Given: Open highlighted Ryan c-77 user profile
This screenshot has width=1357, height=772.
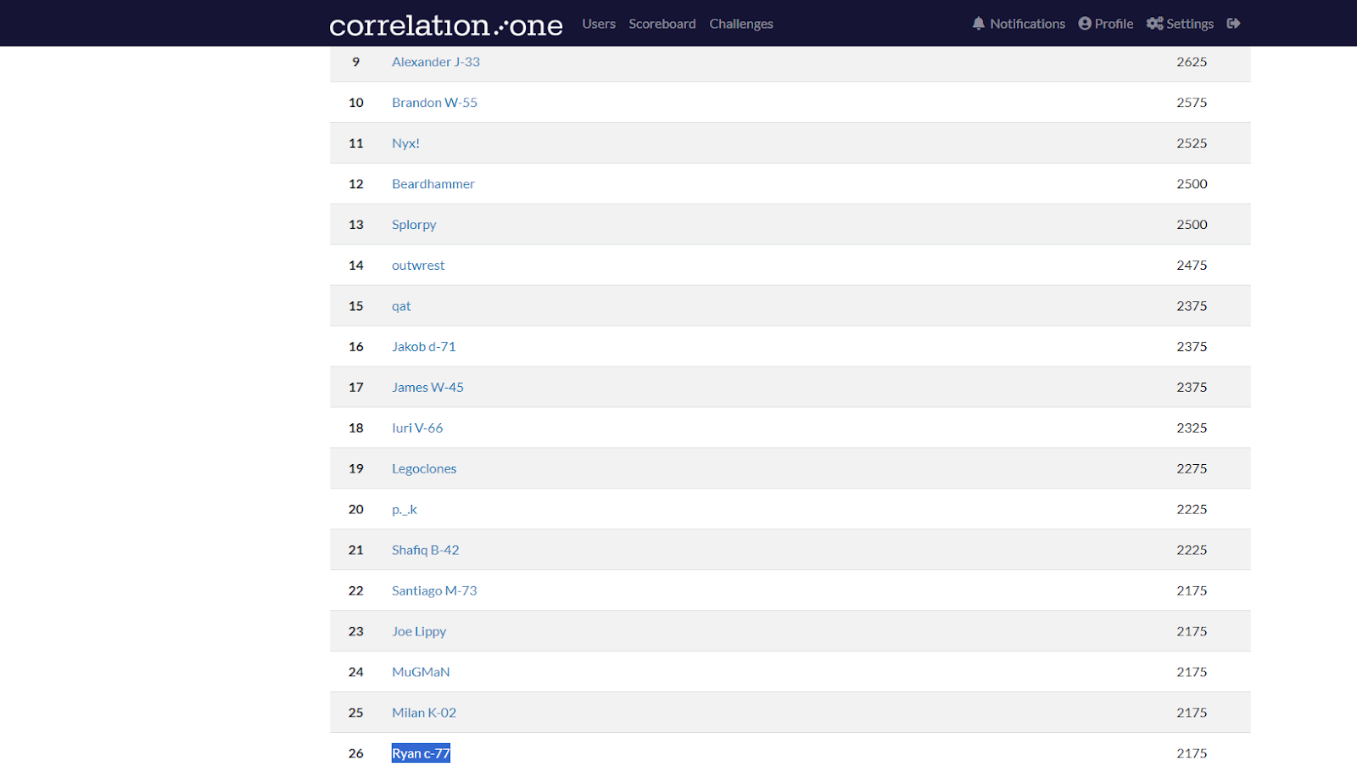Looking at the screenshot, I should coord(421,753).
